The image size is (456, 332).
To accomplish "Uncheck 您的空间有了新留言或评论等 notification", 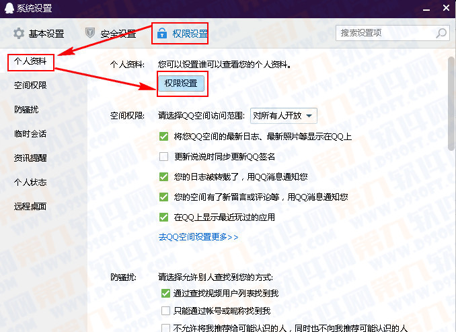I will 163,197.
